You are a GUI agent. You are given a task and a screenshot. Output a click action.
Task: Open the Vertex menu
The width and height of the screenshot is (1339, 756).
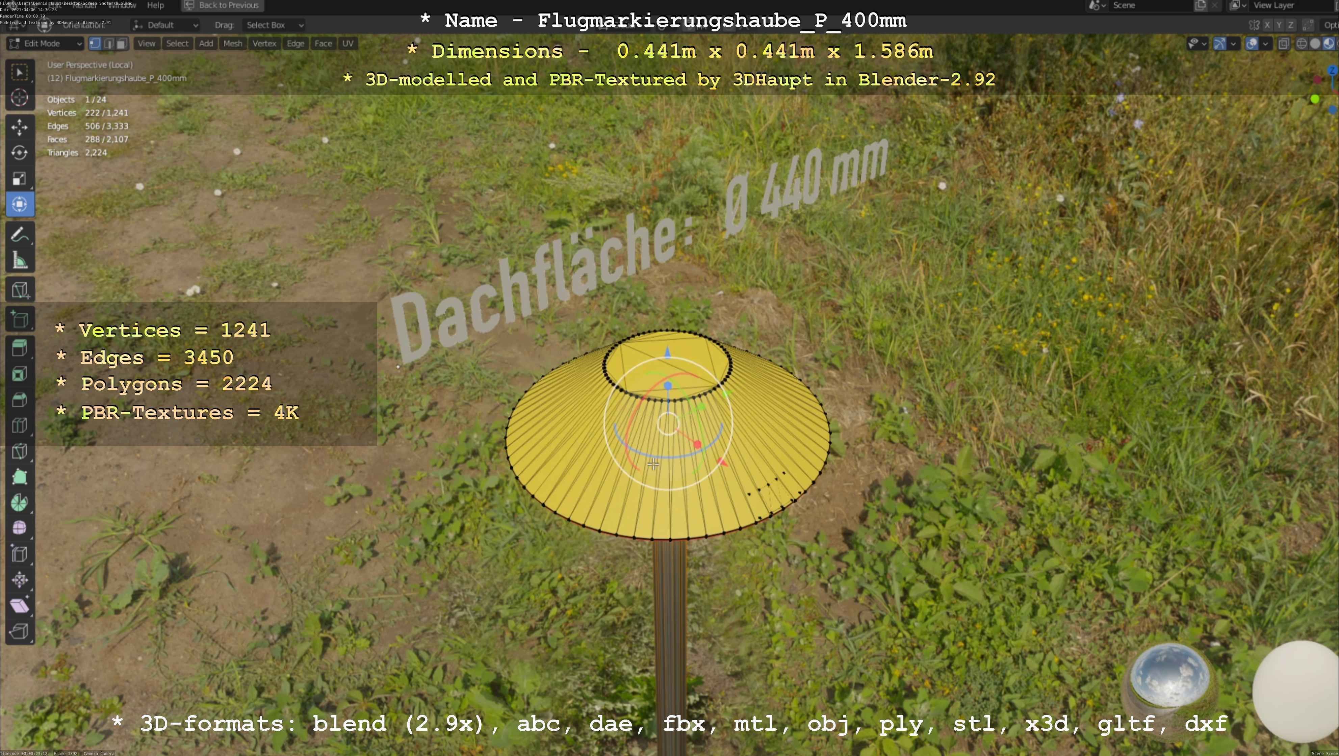(264, 44)
